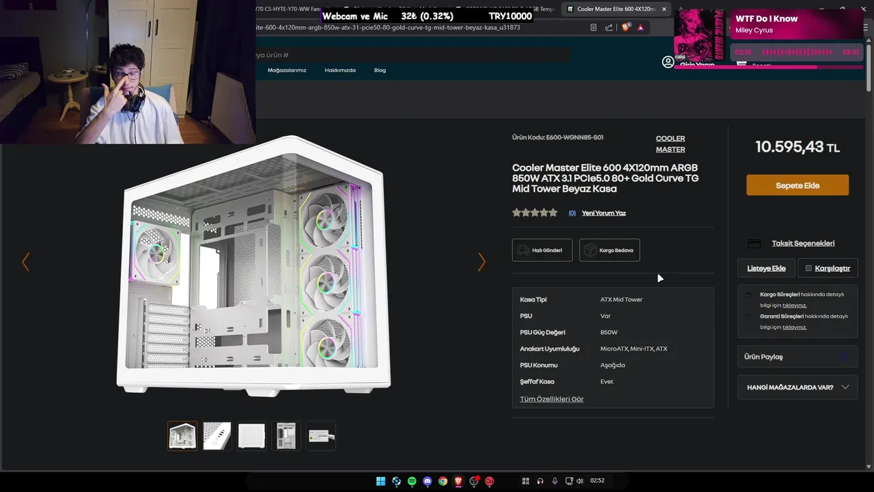The height and width of the screenshot is (492, 874).
Task: Click the WTF Do I Know song title
Action: pyautogui.click(x=766, y=18)
